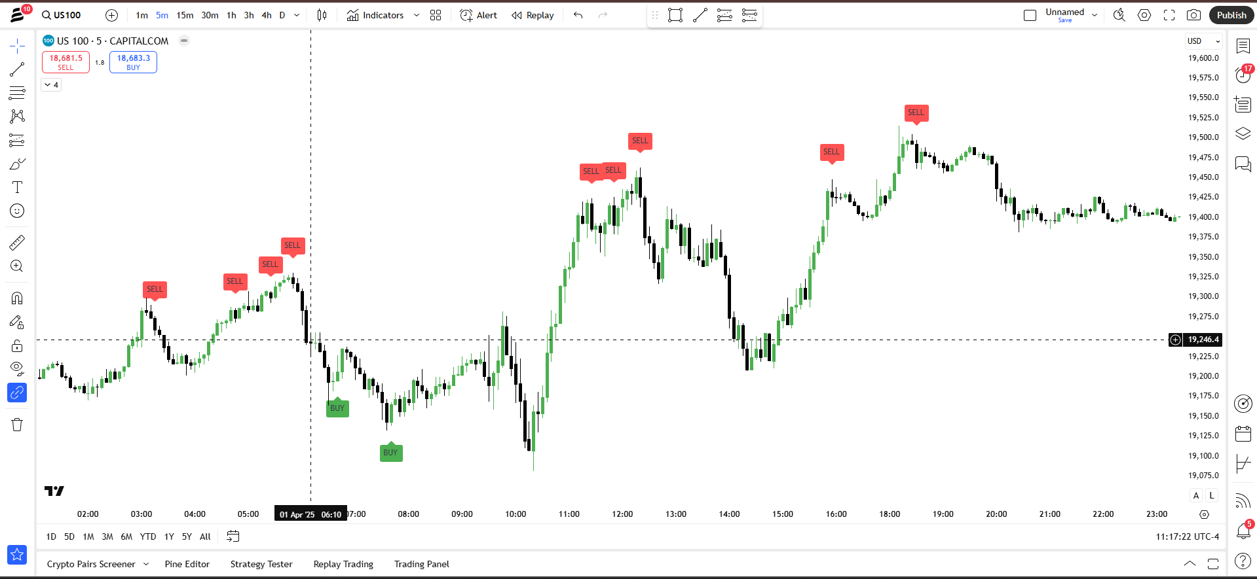
Task: Remove drawings with trash icon
Action: (17, 425)
